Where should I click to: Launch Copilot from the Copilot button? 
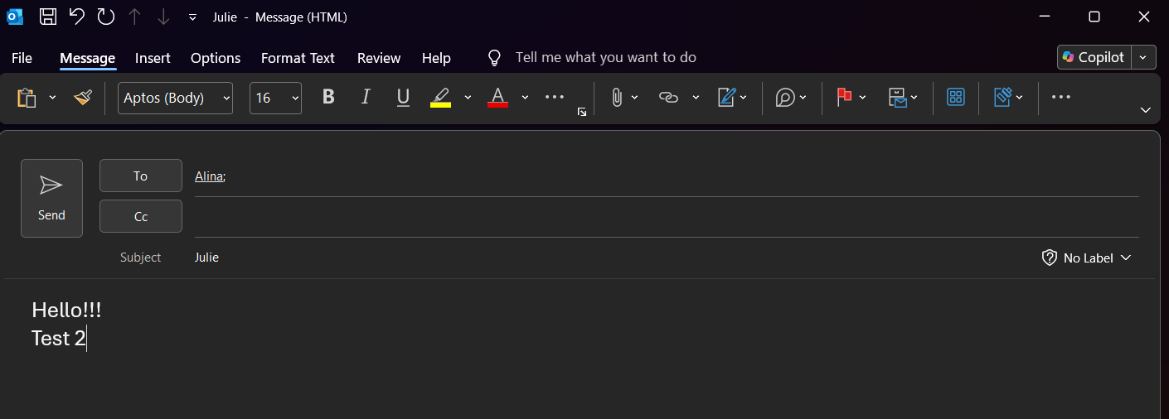(x=1094, y=57)
